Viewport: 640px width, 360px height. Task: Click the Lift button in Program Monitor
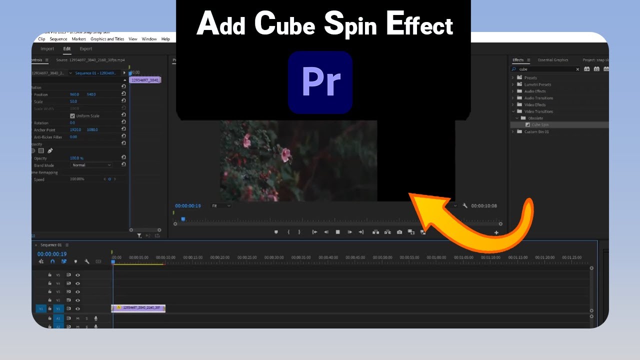click(x=375, y=232)
